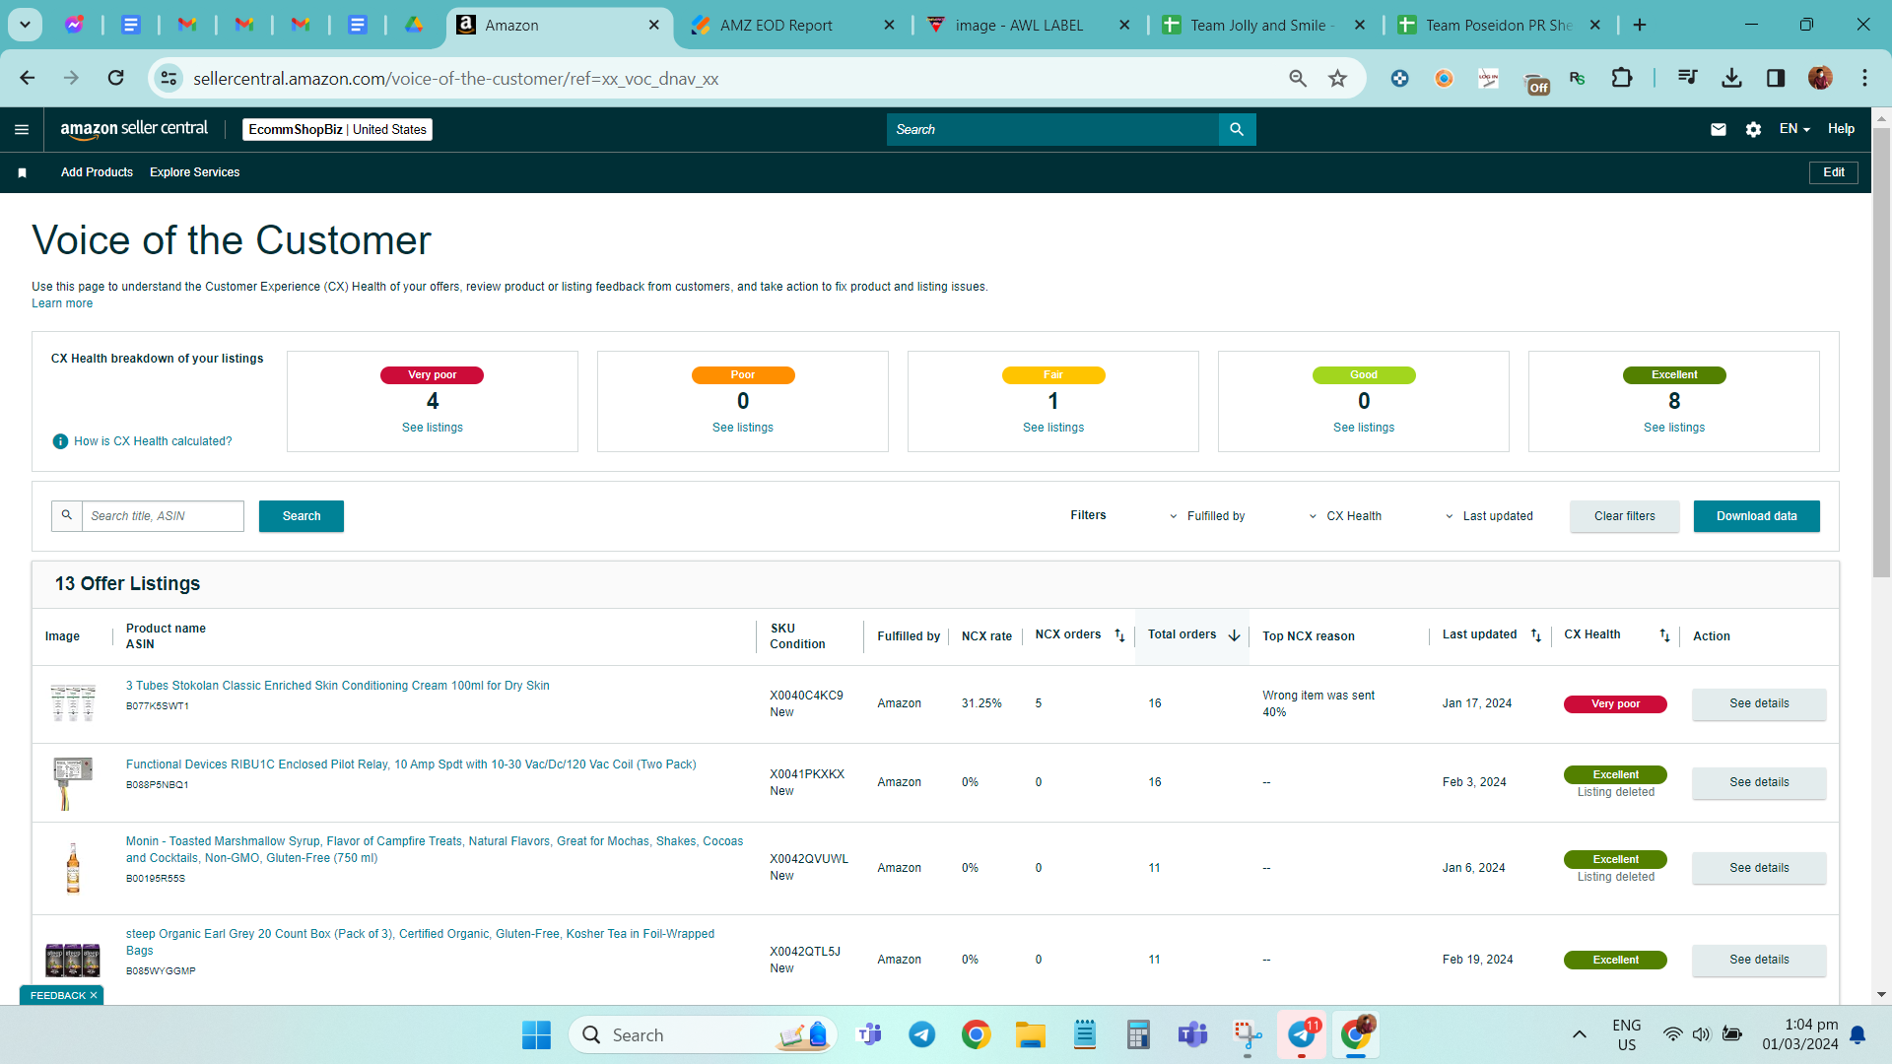1892x1064 pixels.
Task: Open the EN language dropdown
Action: tap(1794, 129)
